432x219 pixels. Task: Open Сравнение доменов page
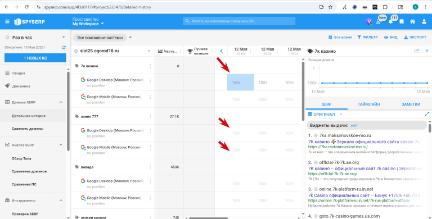pyautogui.click(x=29, y=171)
